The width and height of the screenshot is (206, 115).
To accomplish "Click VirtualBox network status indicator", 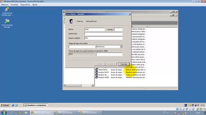I will point(187,109).
